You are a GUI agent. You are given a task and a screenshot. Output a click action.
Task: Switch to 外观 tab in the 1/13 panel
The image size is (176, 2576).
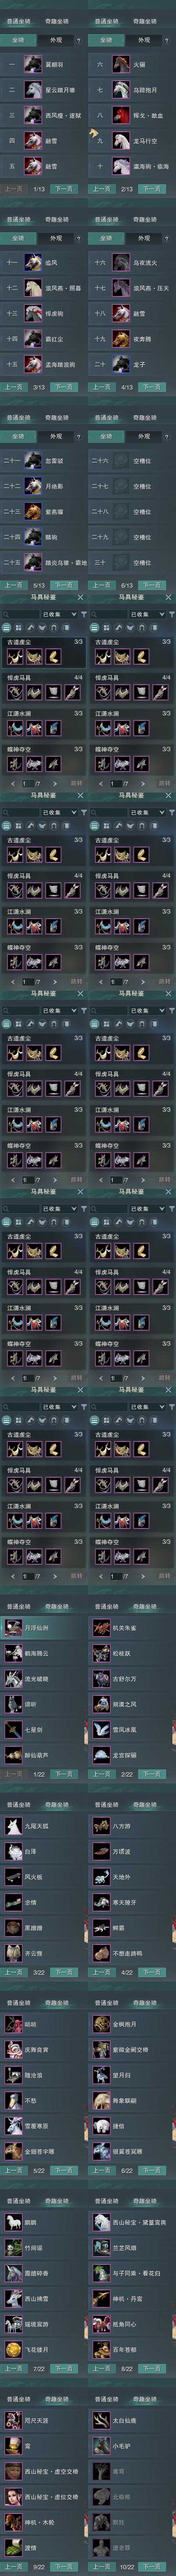pyautogui.click(x=56, y=40)
